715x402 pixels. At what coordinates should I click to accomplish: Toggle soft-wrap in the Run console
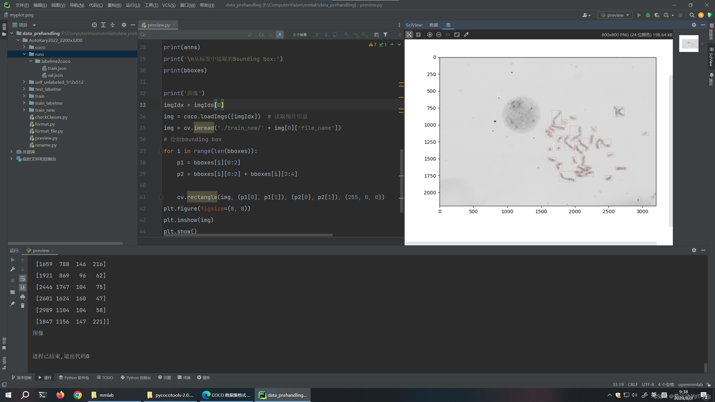click(23, 278)
